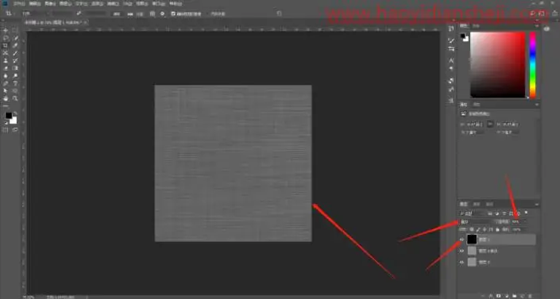Select the Hand tool
Image resolution: width=560 pixels, height=299 pixels.
point(6,98)
